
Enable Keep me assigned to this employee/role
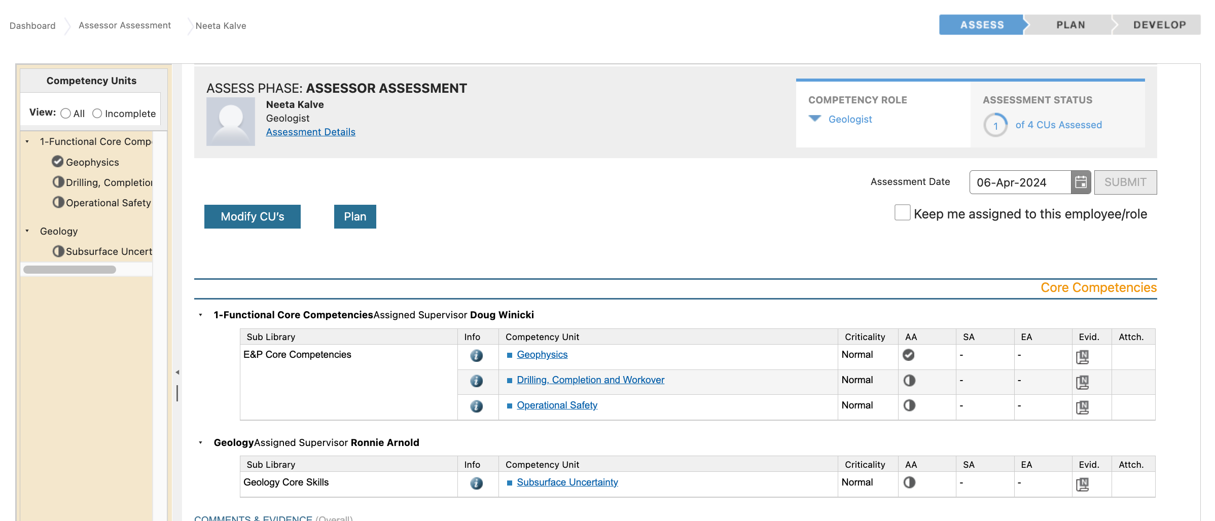coord(902,213)
